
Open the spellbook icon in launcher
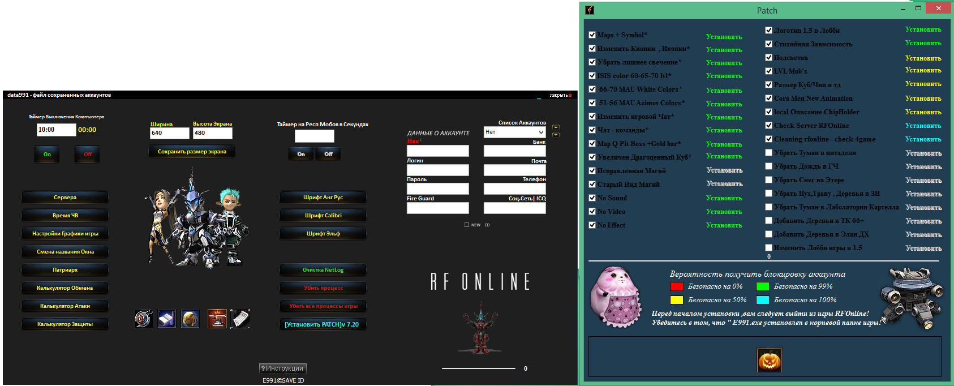[166, 319]
